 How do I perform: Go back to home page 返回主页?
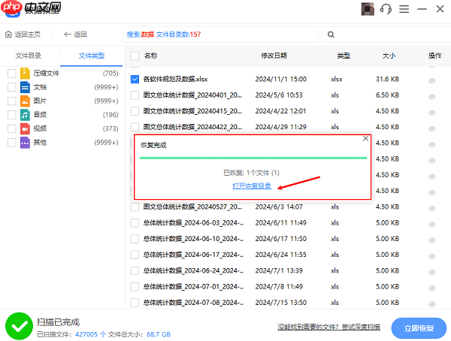click(x=23, y=35)
